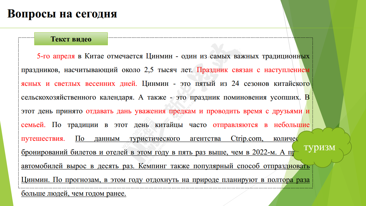Image resolution: width=366 pixels, height=206 pixels.
Task: Click the red phrase "отдавать дань уважения предкам"
Action: pyautogui.click(x=141, y=111)
